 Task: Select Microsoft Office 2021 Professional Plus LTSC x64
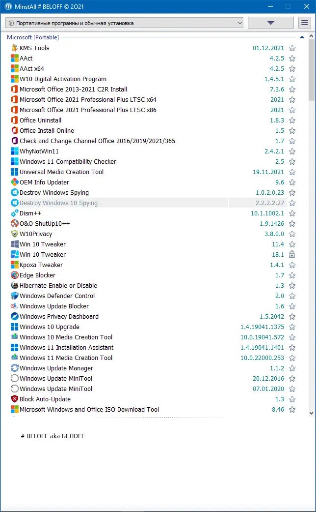(x=88, y=99)
